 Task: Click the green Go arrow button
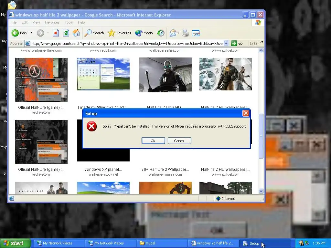pyautogui.click(x=234, y=43)
